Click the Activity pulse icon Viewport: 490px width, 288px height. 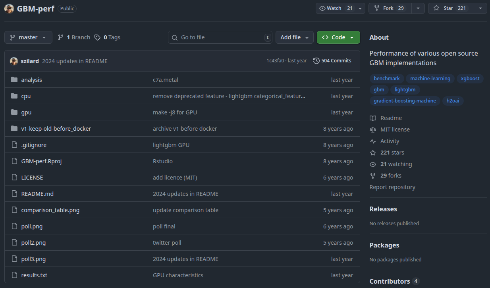coord(372,141)
